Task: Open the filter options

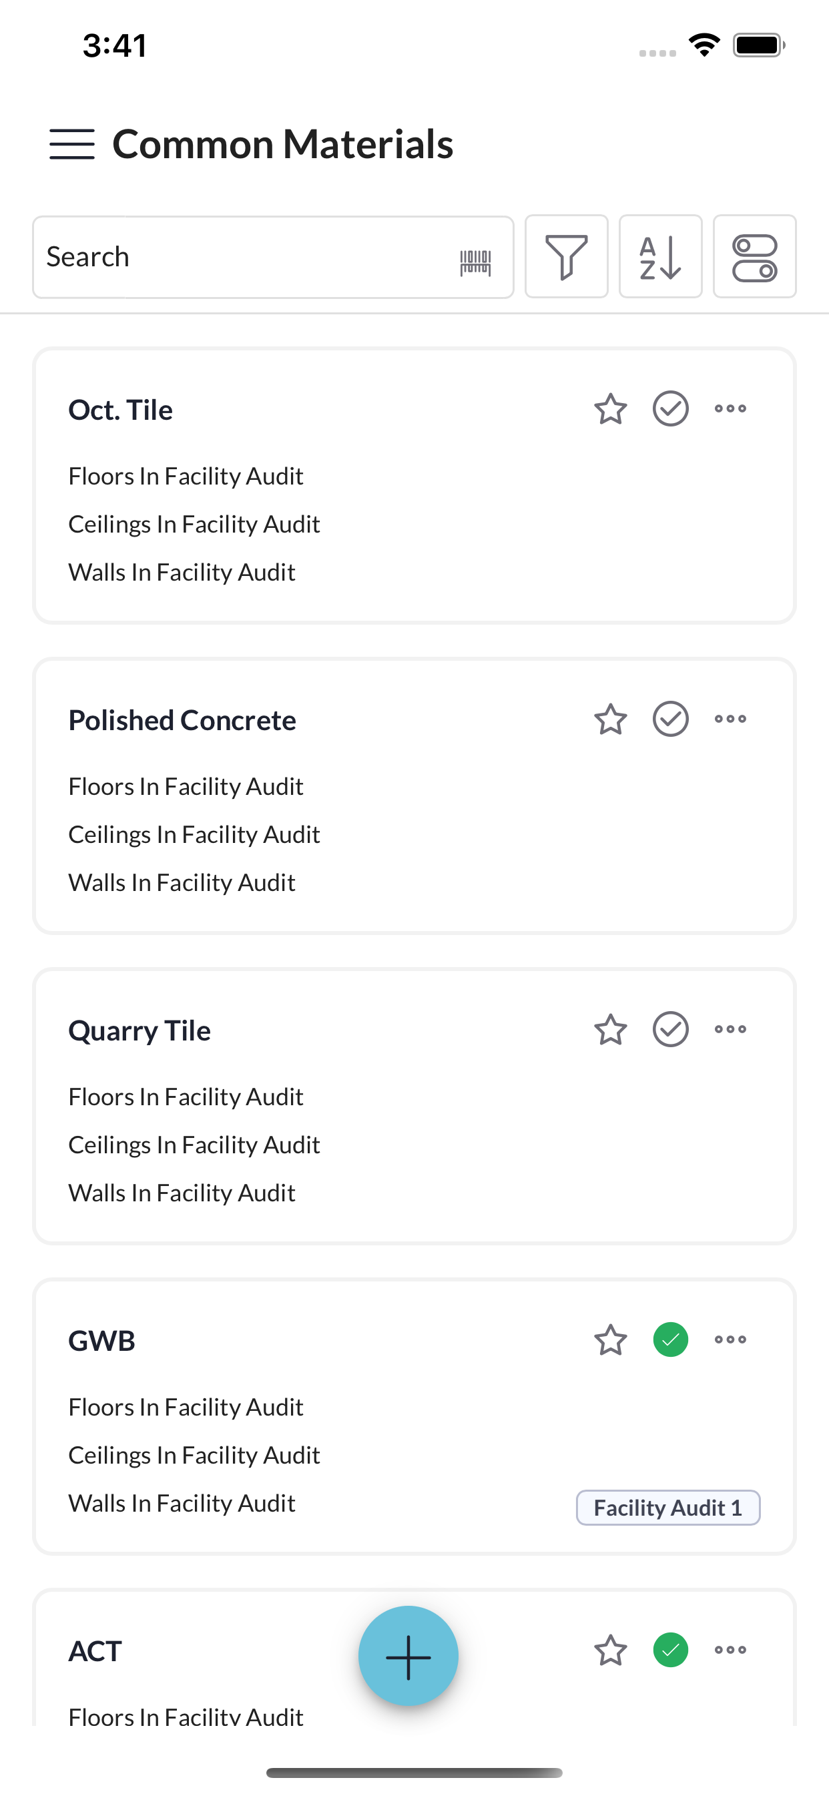Action: click(x=567, y=256)
